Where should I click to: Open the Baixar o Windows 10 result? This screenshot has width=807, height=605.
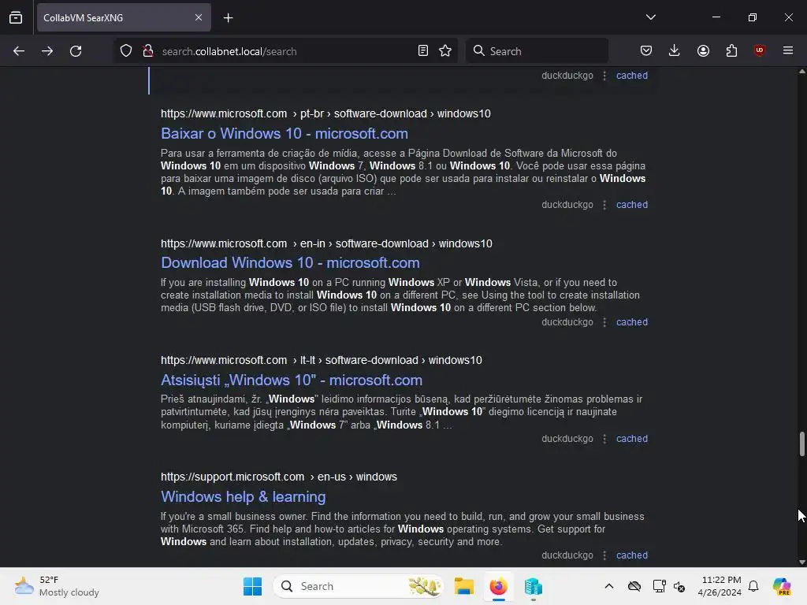[x=284, y=134]
